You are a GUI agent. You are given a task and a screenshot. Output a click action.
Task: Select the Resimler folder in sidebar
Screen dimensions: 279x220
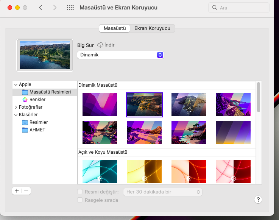(x=38, y=122)
